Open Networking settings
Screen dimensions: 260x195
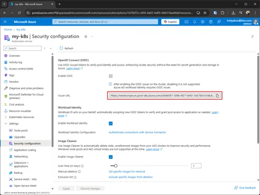[x=21, y=157]
